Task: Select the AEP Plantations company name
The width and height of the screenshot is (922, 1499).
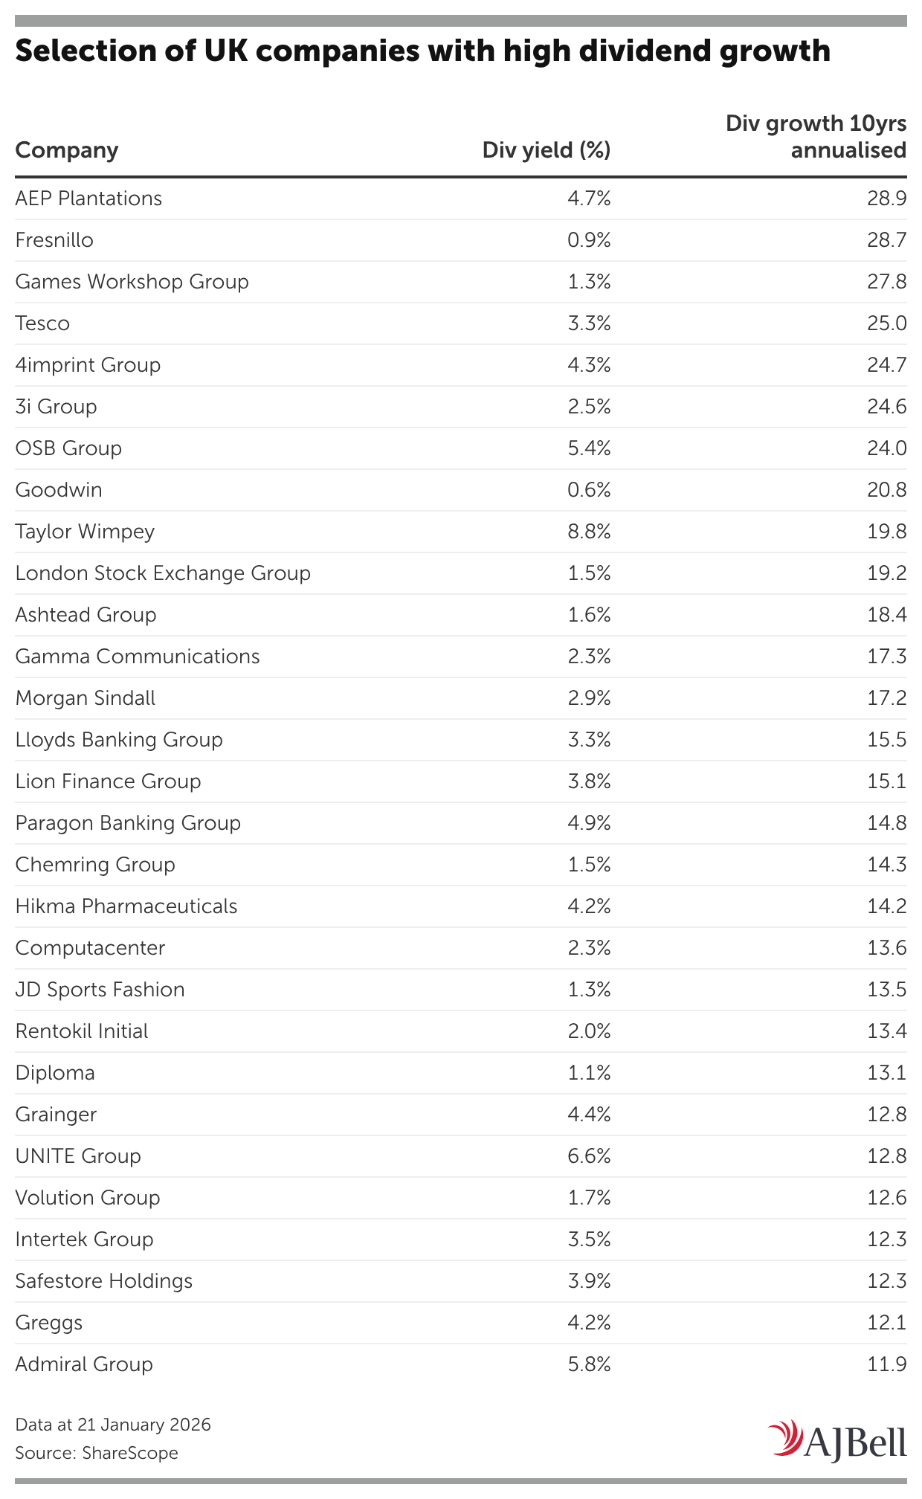Action: (x=88, y=199)
